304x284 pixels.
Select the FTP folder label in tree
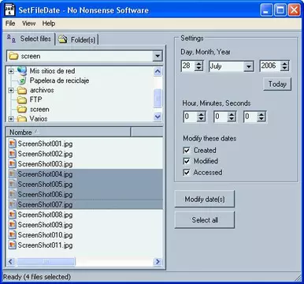click(35, 99)
